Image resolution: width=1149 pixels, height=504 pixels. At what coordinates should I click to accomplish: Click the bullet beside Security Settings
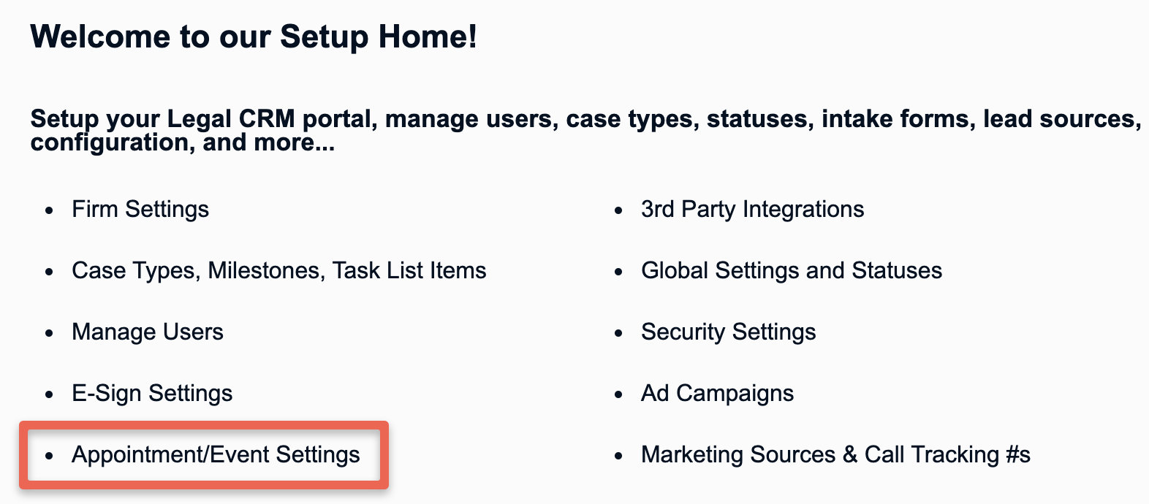(x=618, y=334)
